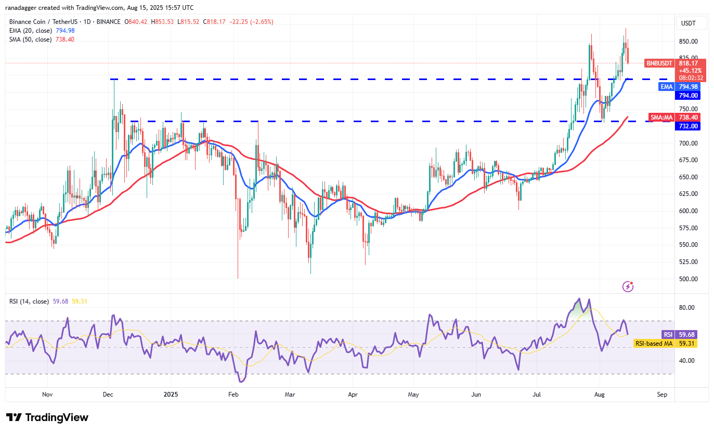Click the TradingView wordmark text

click(57, 417)
